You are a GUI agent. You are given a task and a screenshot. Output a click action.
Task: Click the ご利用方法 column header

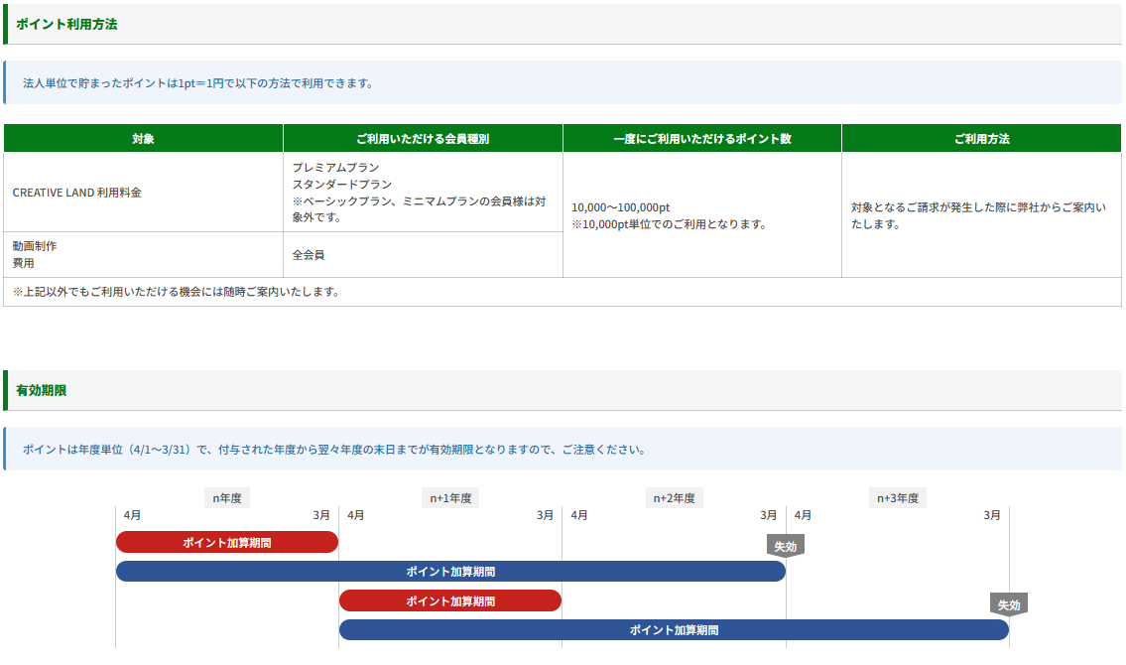pyautogui.click(x=981, y=139)
